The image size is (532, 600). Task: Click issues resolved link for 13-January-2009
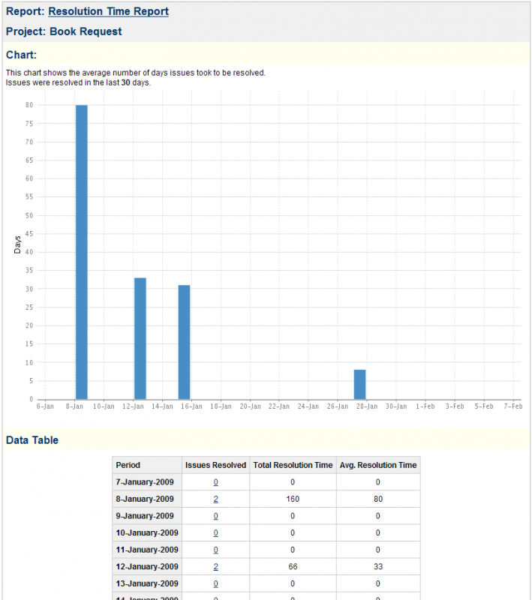[x=216, y=583]
